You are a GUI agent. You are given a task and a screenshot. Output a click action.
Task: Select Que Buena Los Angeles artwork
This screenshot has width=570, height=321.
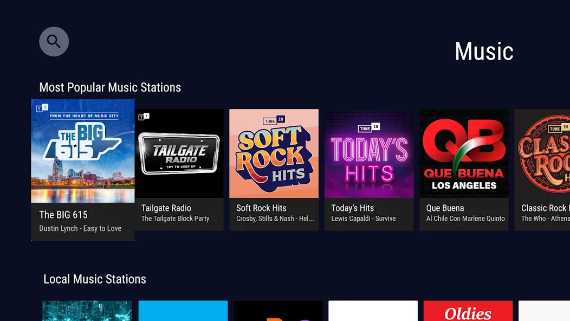coord(464,153)
